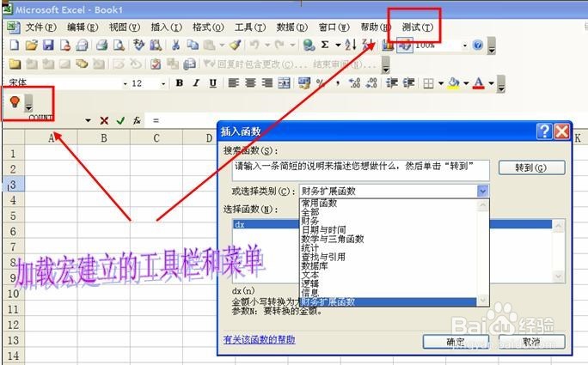The height and width of the screenshot is (365, 588).
Task: Click the Open folder icon
Action: coord(32,45)
